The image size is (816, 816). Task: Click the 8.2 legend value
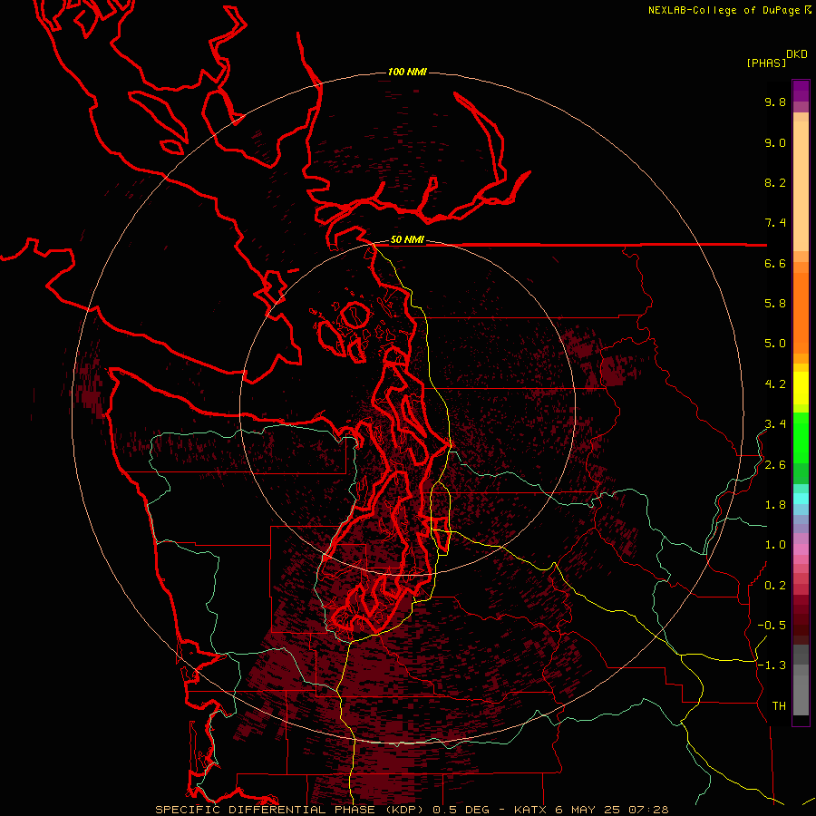(775, 183)
